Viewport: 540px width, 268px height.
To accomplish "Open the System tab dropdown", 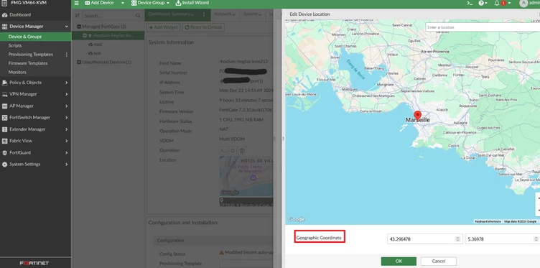I will point(252,14).
